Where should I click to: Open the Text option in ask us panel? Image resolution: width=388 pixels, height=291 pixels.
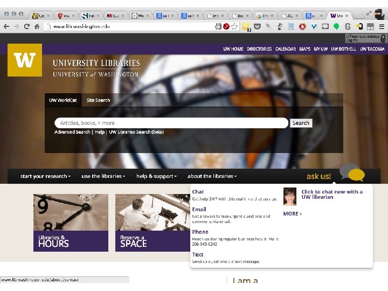[198, 254]
